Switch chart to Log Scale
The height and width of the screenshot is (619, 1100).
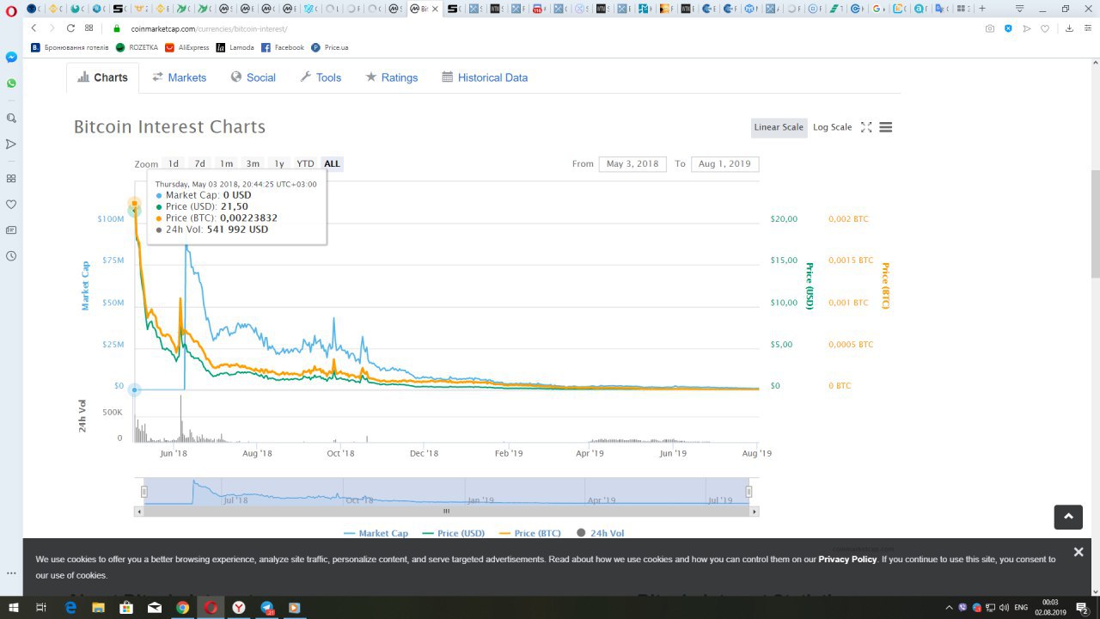click(x=832, y=127)
